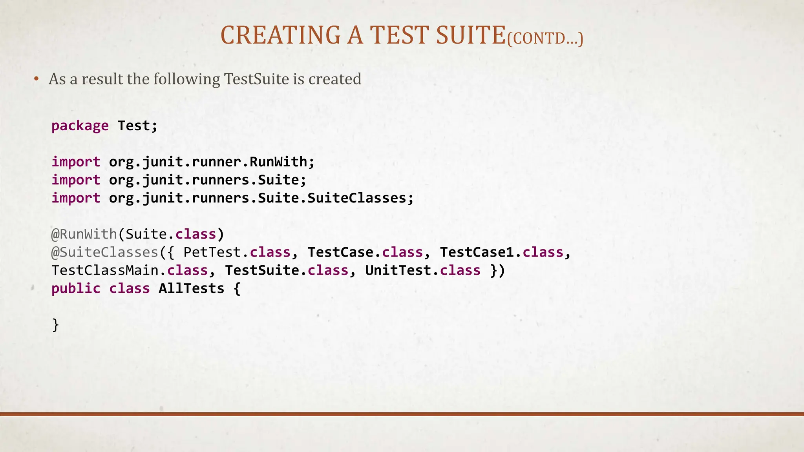
Task: Click the bullet 'As a result the following TestSuite'
Action: pyautogui.click(x=205, y=79)
